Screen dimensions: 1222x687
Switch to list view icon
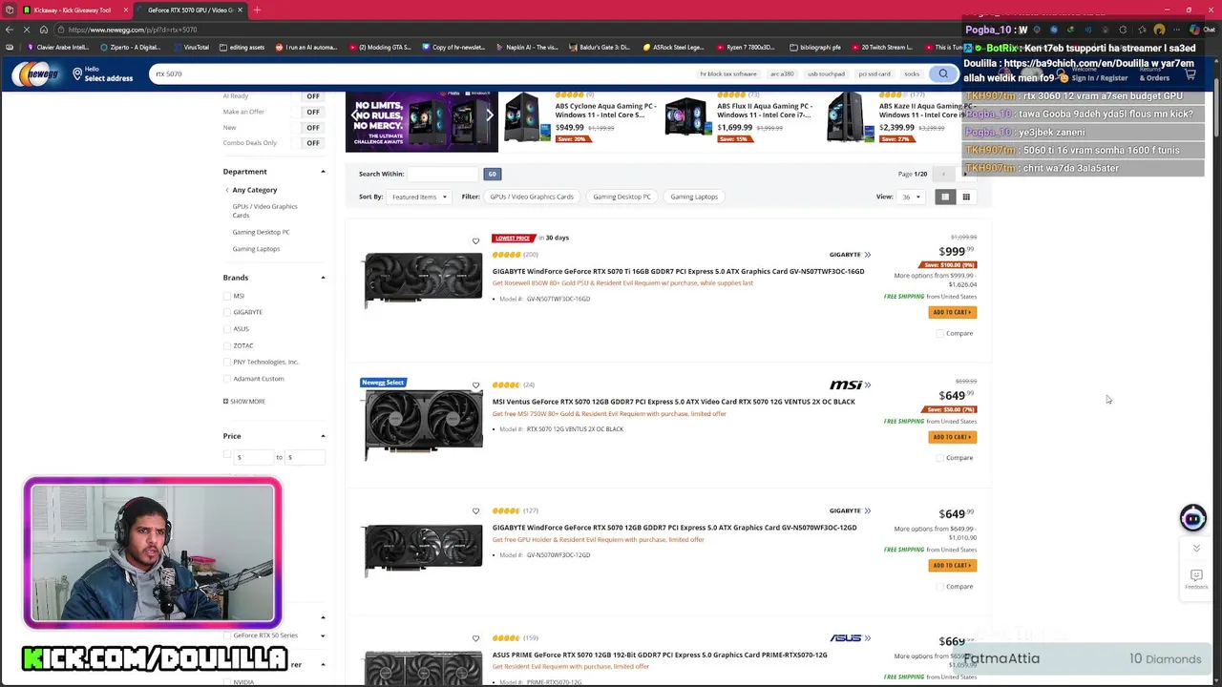[945, 197]
